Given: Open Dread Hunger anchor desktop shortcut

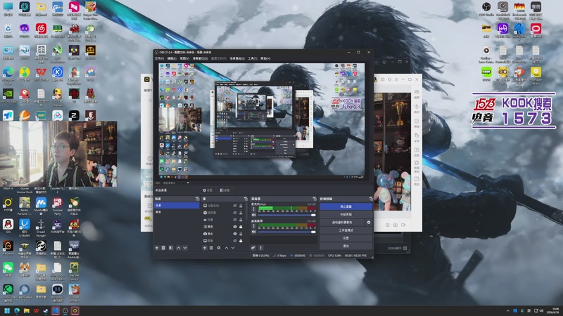Looking at the screenshot, I should tap(41, 227).
